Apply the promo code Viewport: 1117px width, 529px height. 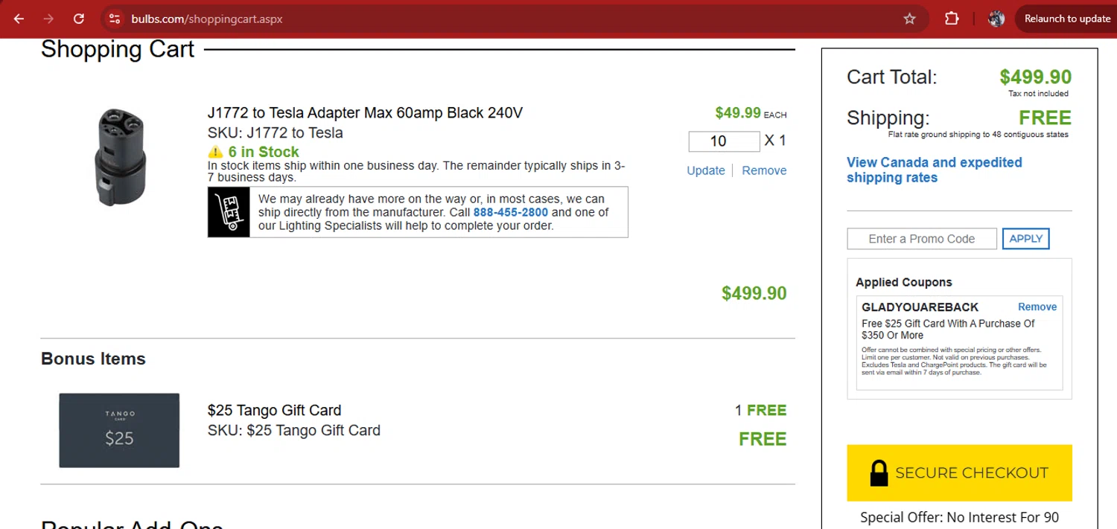(x=1025, y=239)
